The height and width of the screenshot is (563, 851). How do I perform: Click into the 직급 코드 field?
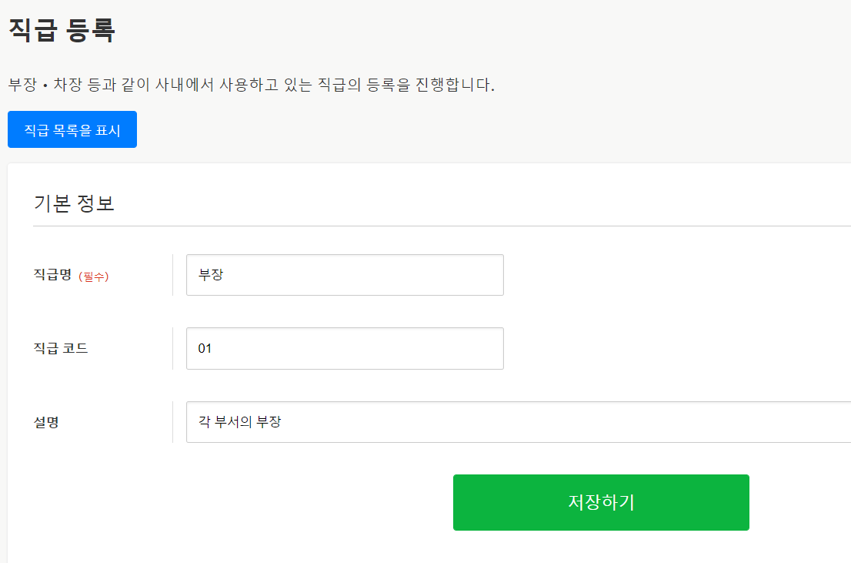pos(345,348)
